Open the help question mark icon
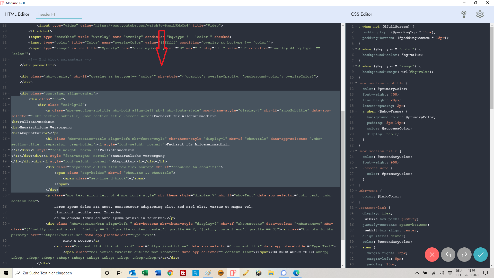Screen dimensions: 494x278 (x=464, y=14)
